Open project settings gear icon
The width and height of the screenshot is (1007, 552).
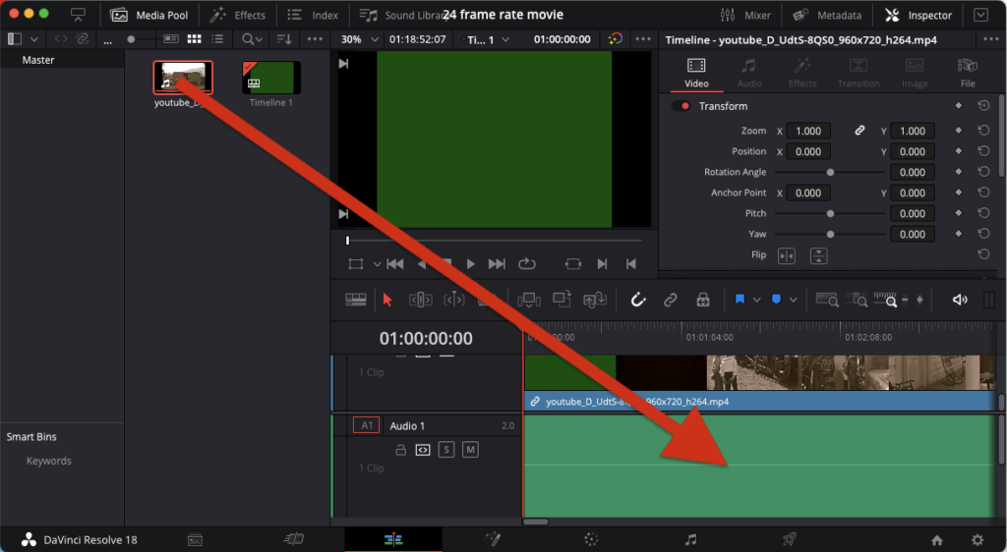click(977, 539)
